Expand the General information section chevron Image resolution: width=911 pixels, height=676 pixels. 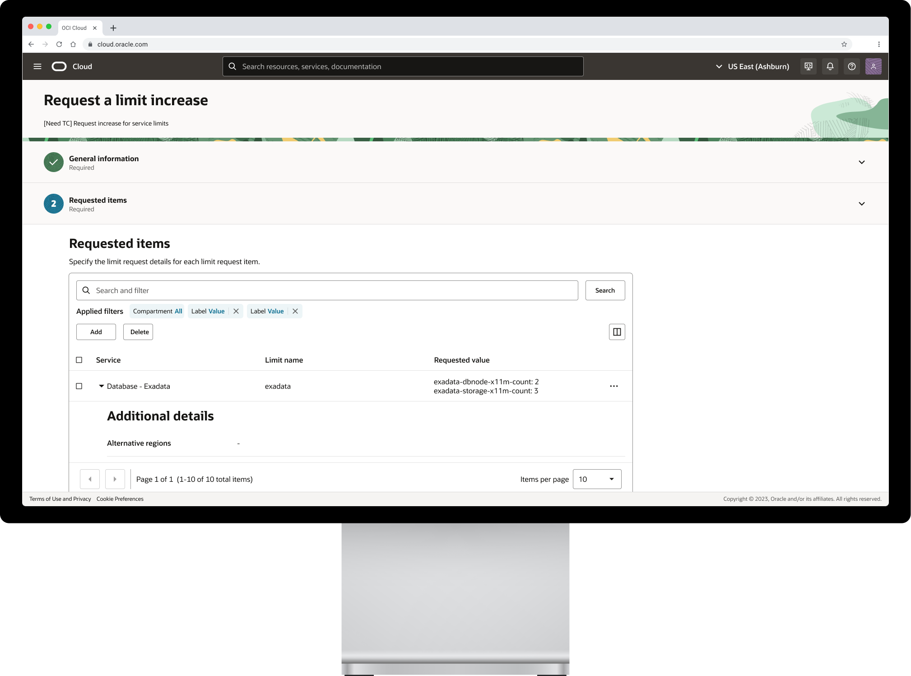pos(861,162)
